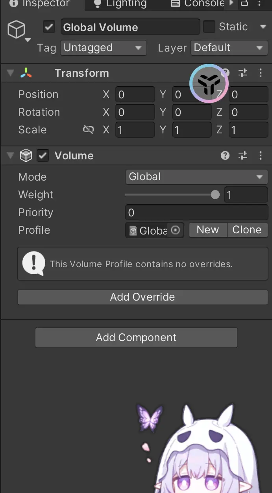Open the Tag dropdown showing Untagged
Image resolution: width=272 pixels, height=493 pixels.
pos(104,48)
